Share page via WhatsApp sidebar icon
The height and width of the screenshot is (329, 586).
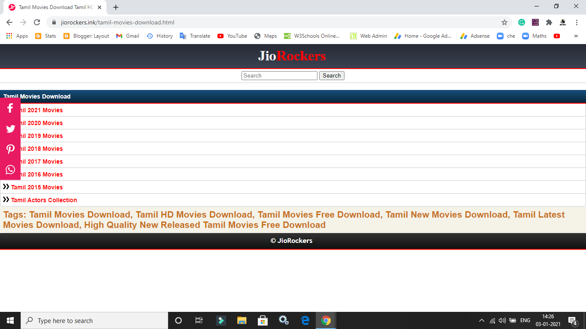pyautogui.click(x=10, y=170)
